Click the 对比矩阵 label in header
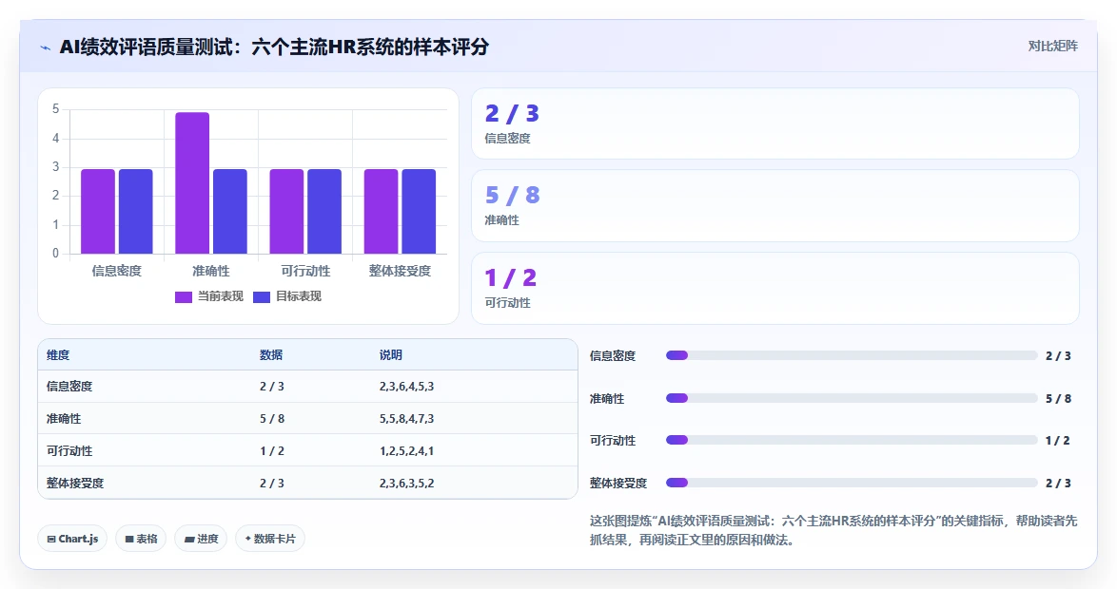1117x589 pixels. (1053, 47)
